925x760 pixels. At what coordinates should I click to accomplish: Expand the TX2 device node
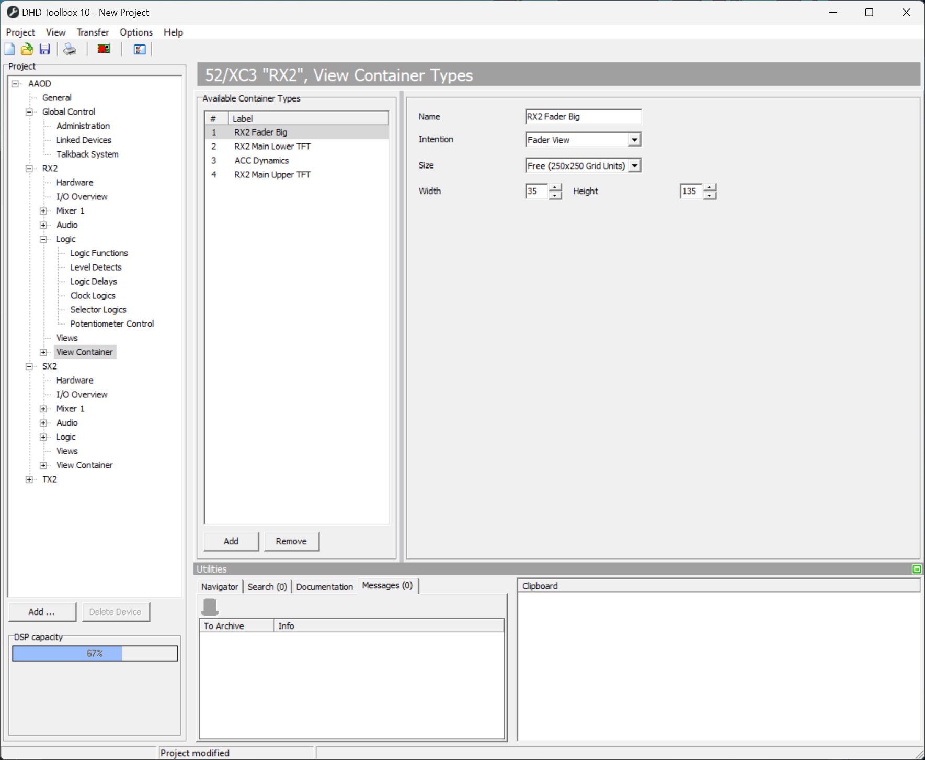(x=29, y=479)
